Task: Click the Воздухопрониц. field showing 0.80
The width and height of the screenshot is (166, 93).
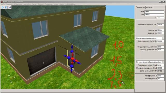Action: [x=161, y=47]
